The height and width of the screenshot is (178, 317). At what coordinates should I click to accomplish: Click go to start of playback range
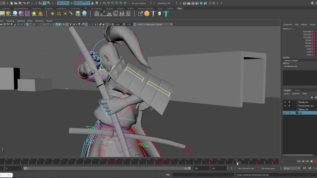299,161
